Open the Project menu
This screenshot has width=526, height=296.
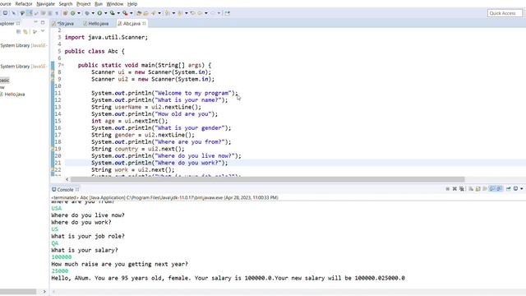[84, 3]
